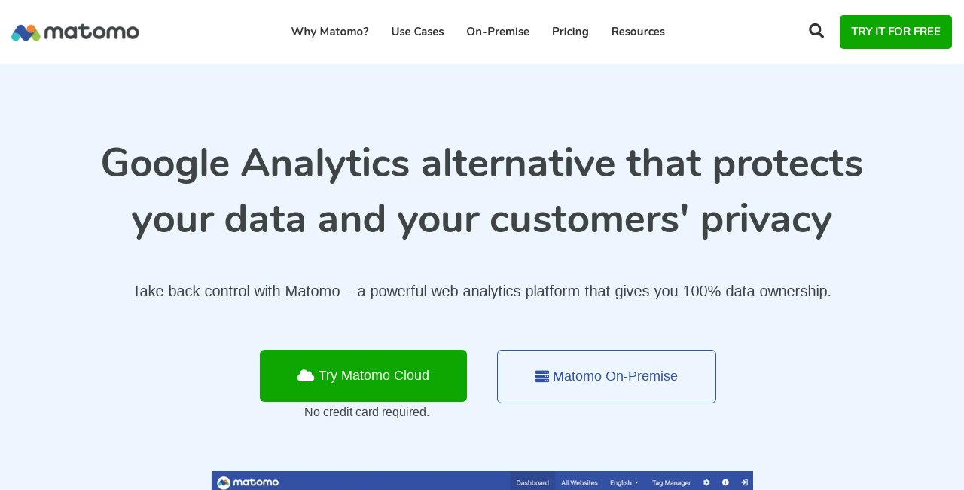Click the Matomo logo in dashboard preview
The width and height of the screenshot is (964, 490).
[x=249, y=482]
